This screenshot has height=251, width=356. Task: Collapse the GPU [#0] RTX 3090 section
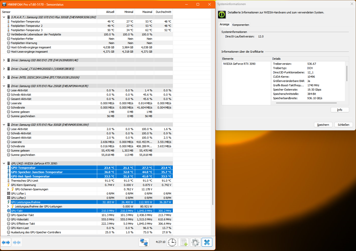4,163
